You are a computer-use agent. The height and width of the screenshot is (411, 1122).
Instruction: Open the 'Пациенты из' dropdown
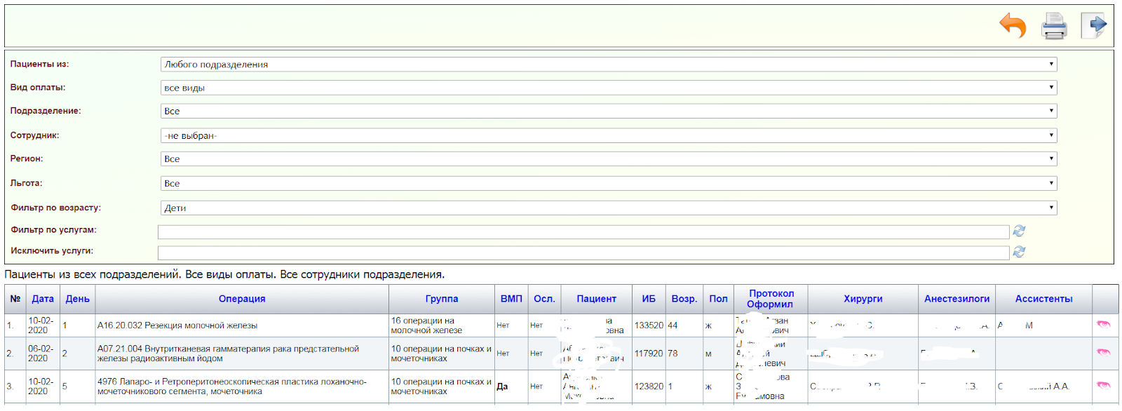pos(608,65)
